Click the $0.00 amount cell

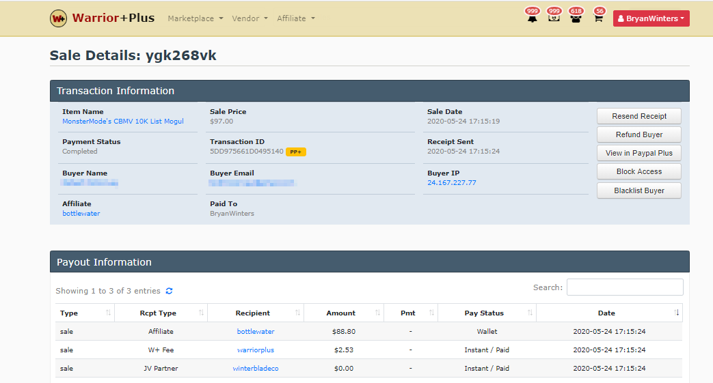pyautogui.click(x=344, y=369)
